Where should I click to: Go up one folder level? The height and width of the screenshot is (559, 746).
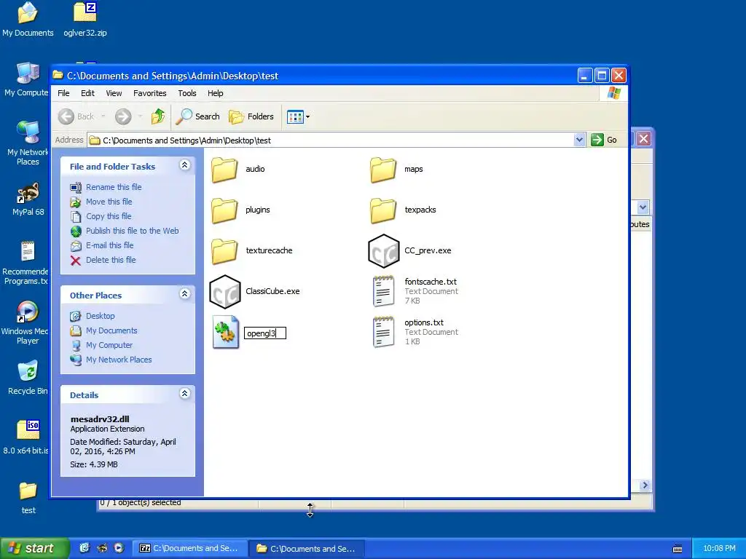pyautogui.click(x=157, y=116)
